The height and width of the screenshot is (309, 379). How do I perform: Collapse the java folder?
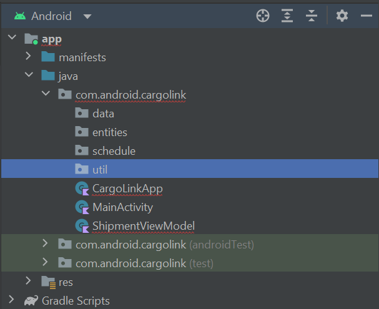(x=29, y=75)
